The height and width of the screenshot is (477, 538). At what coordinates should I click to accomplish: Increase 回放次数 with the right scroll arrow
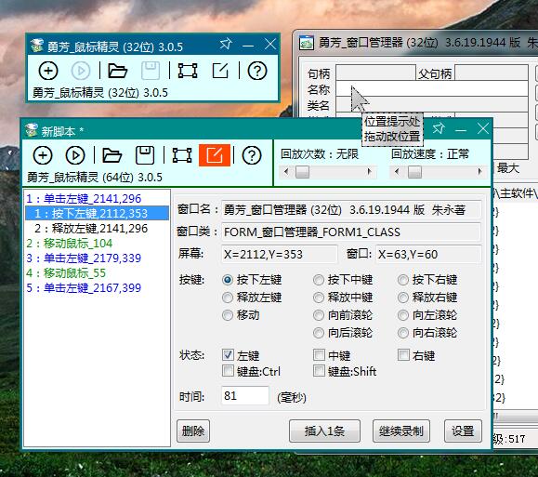point(369,171)
